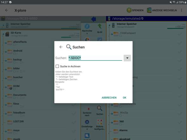Screen dimensions: 187x140
Task: Confirm the search with OK
Action: [125, 98]
